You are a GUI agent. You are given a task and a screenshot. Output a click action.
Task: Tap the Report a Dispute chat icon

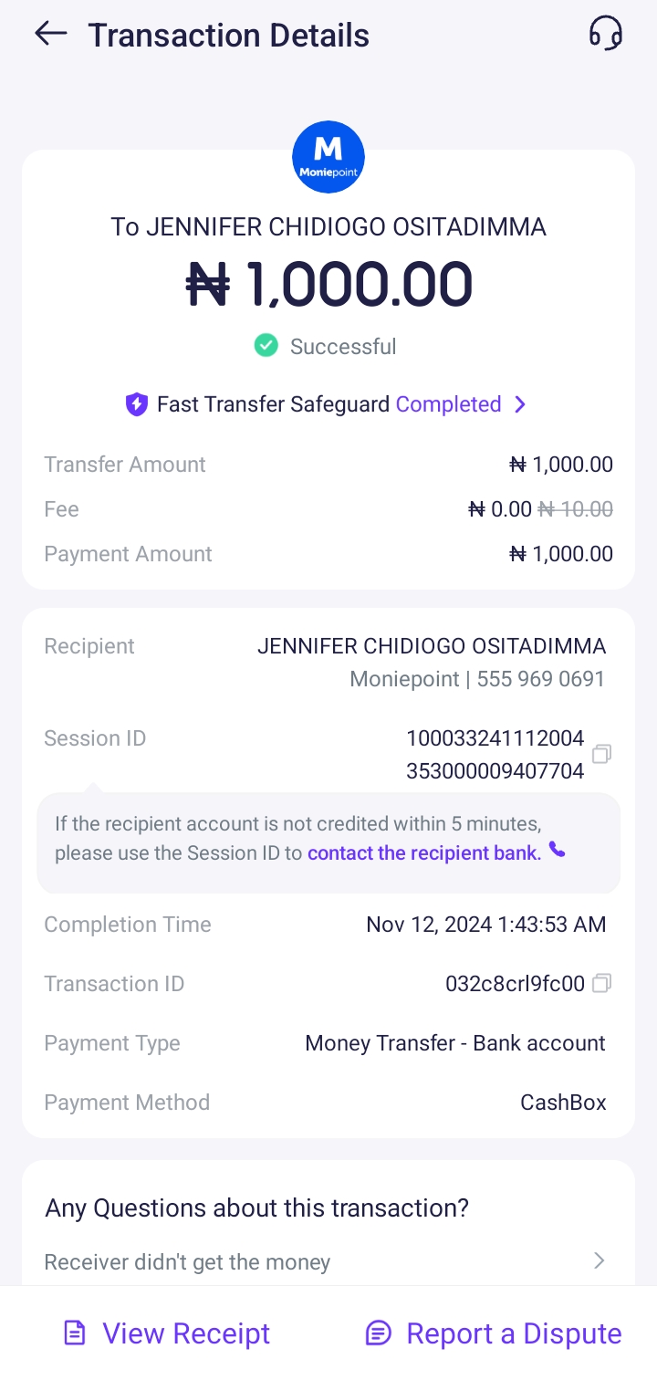point(378,1333)
